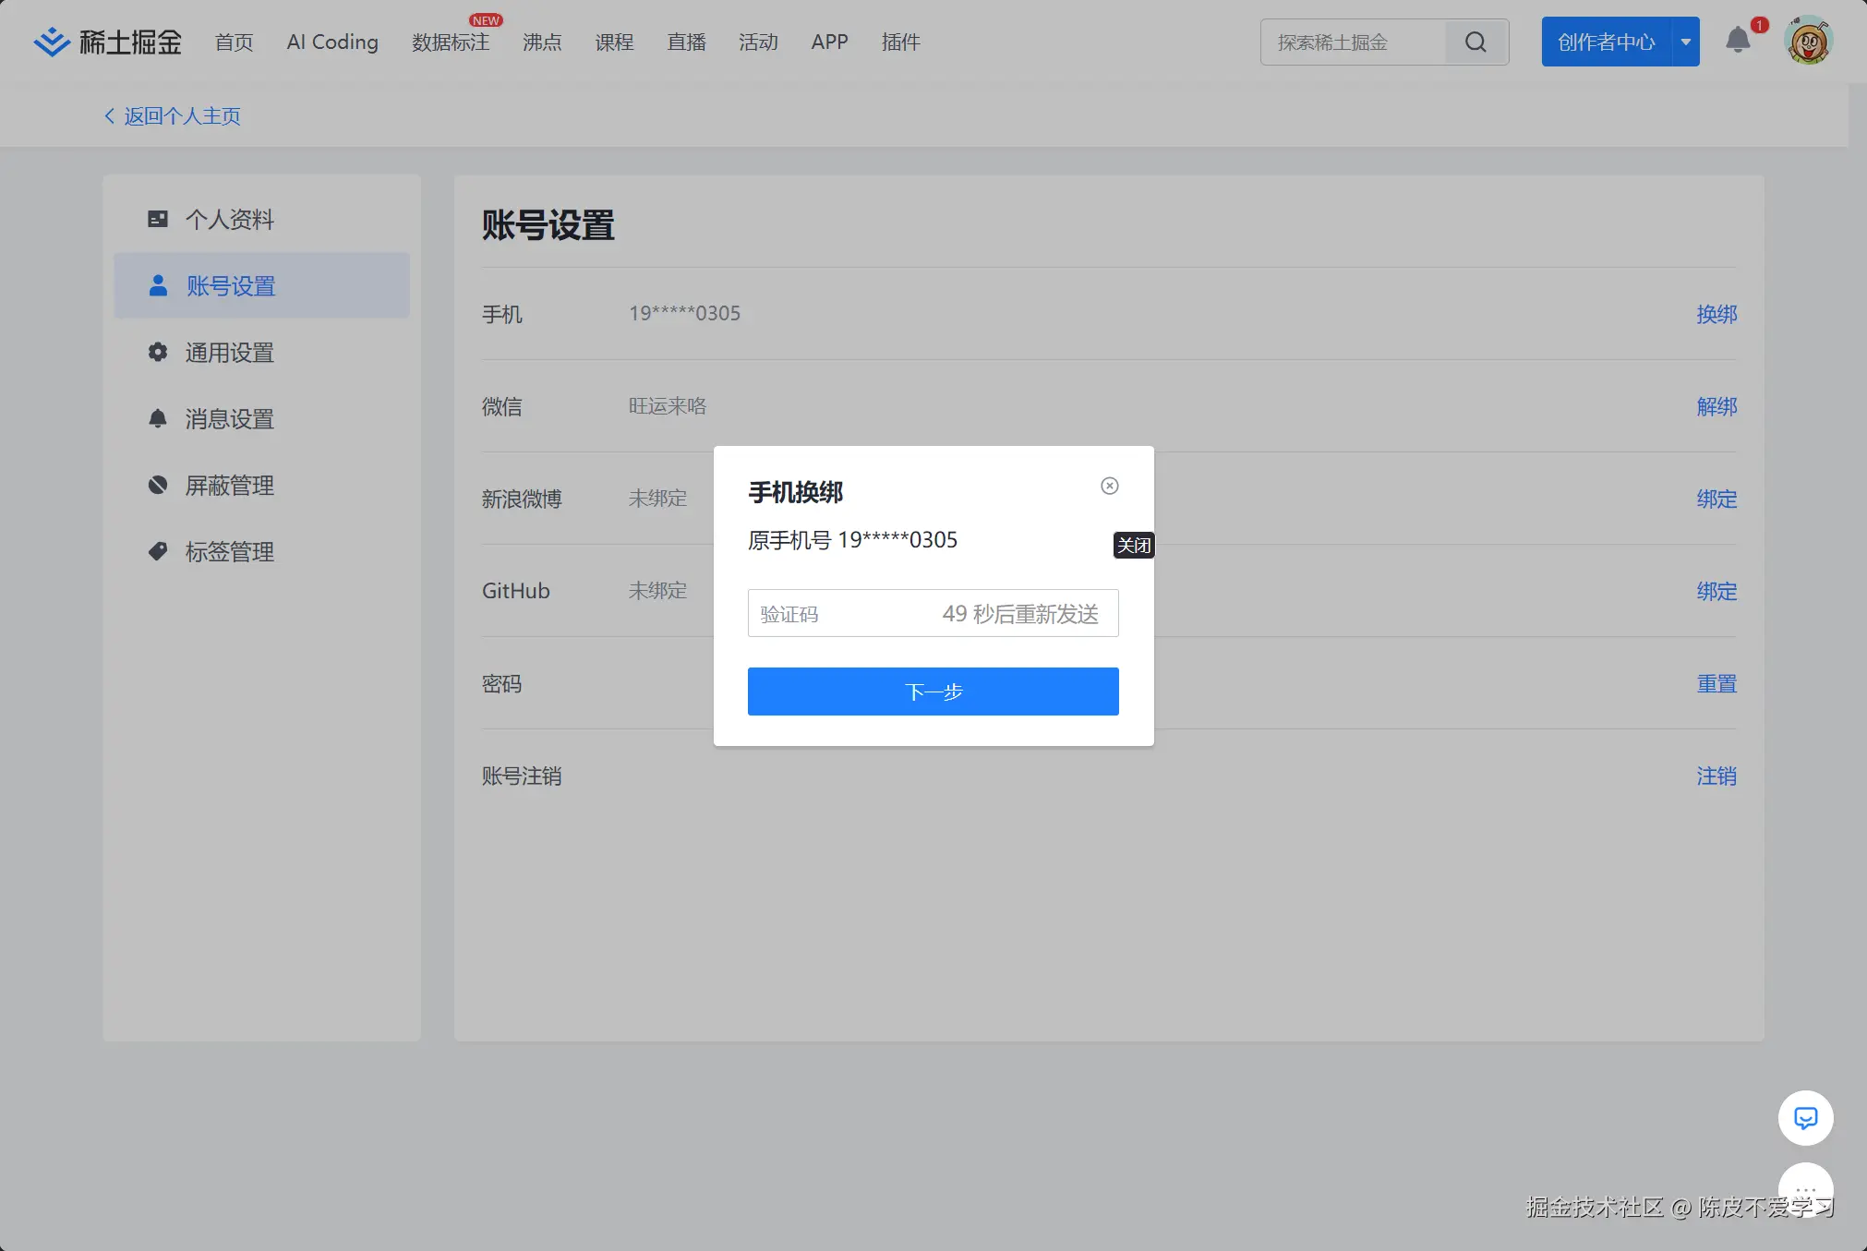
Task: Click the user avatar in the header
Action: [1807, 41]
